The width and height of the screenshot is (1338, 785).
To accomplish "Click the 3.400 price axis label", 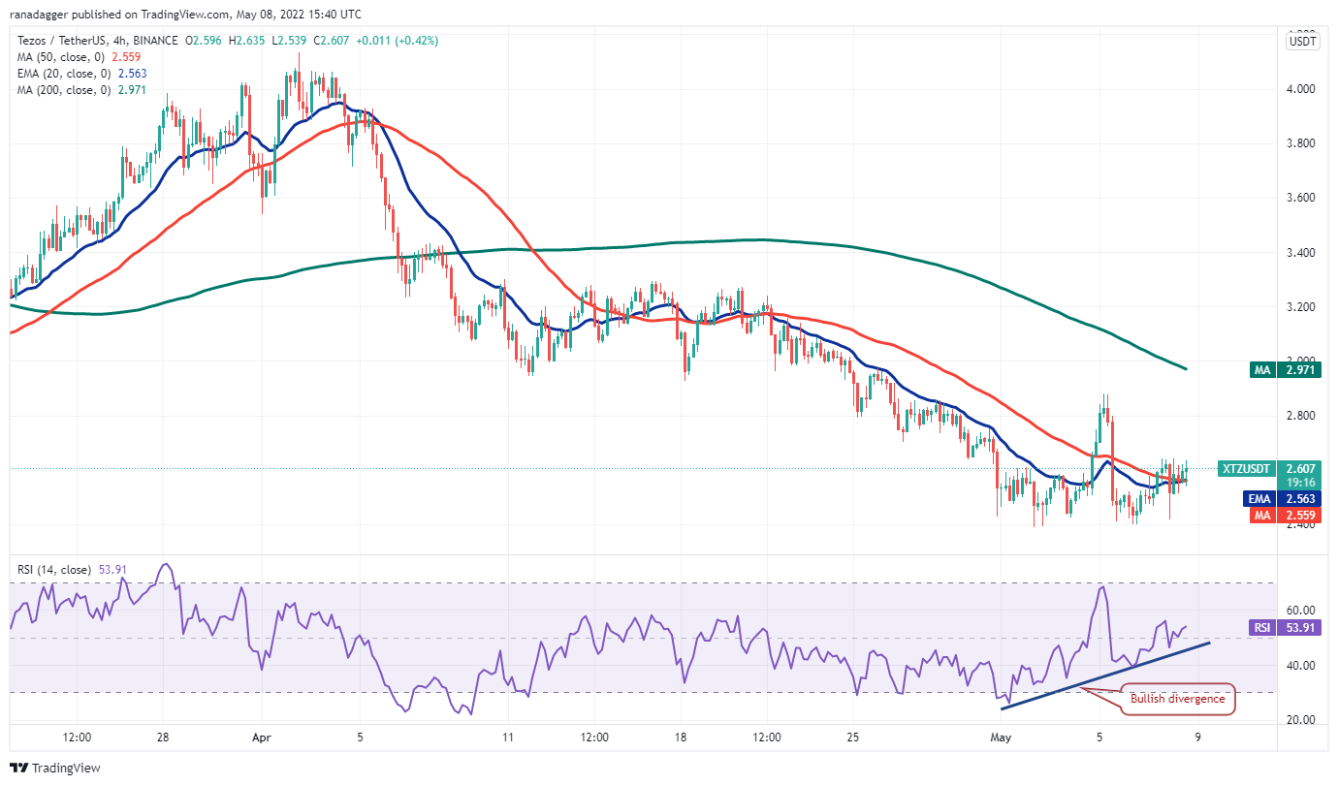I will click(x=1300, y=253).
